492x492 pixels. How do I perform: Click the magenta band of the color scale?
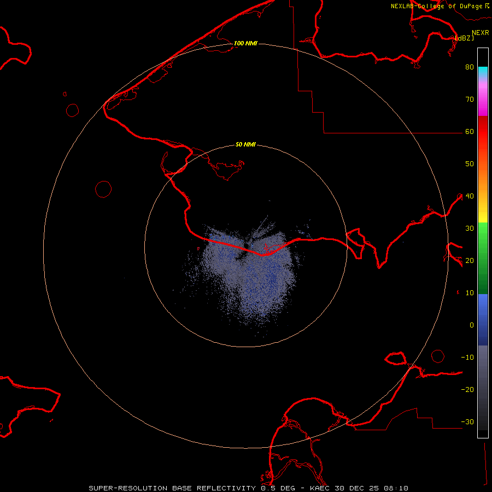(x=483, y=101)
